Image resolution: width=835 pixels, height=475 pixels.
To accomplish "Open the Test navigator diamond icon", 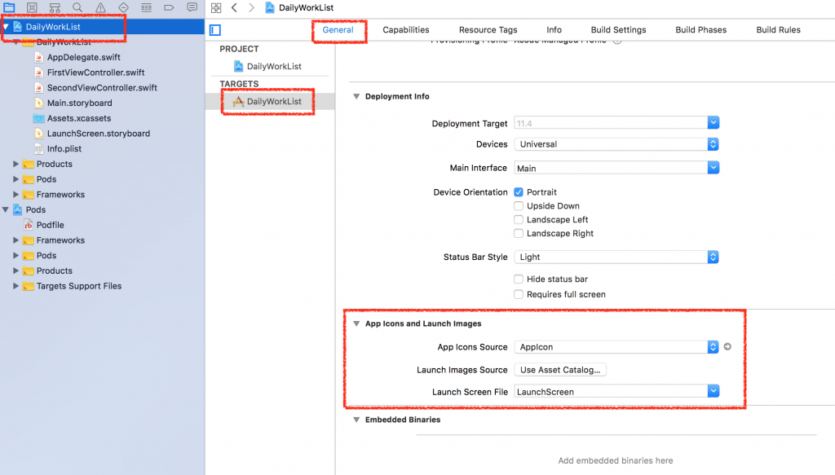I will tap(124, 7).
